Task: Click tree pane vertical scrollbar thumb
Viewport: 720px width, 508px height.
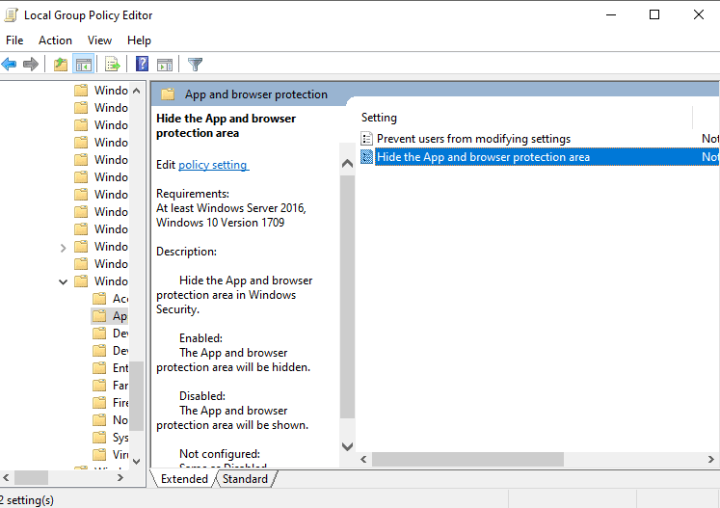Action: tap(136, 395)
